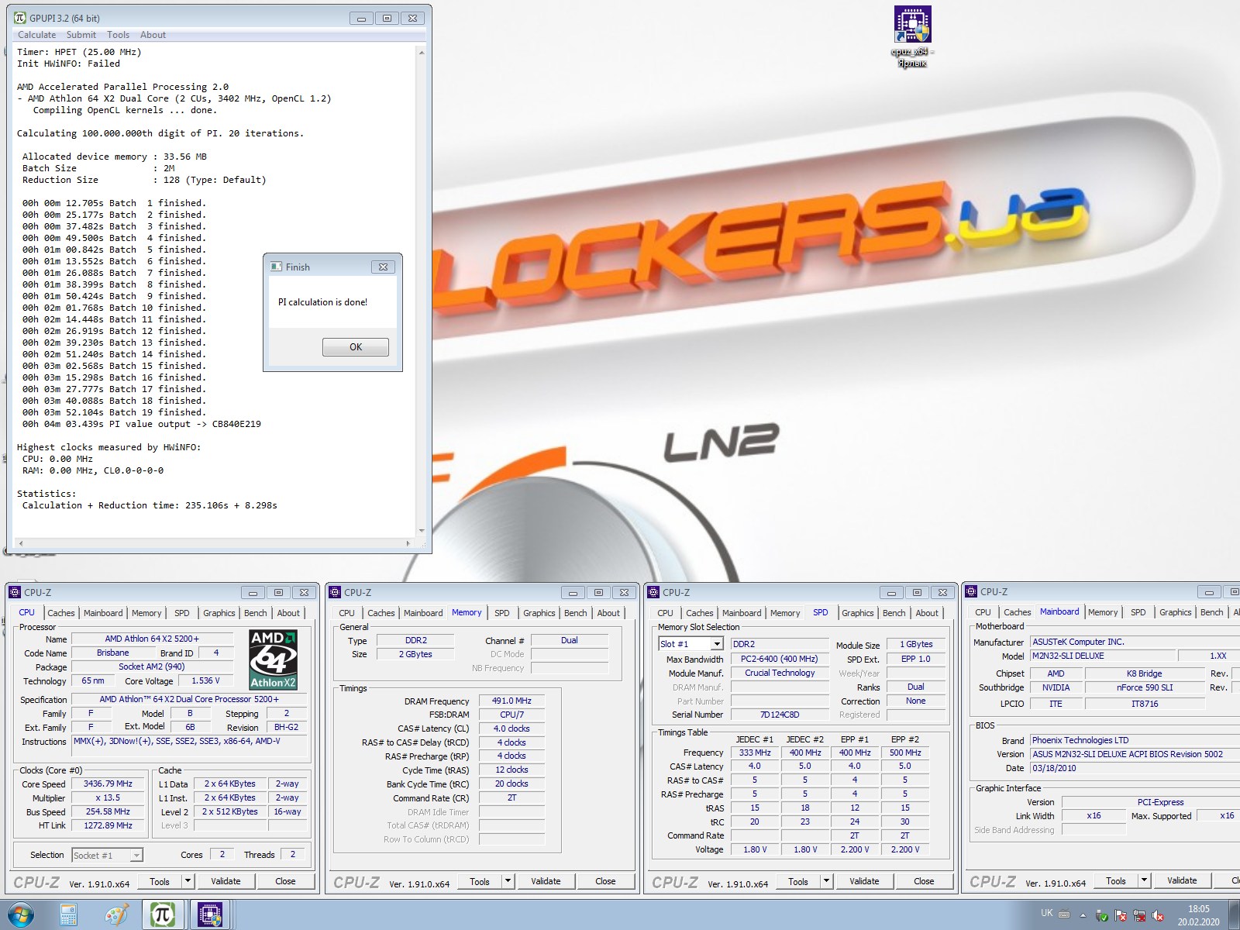Image resolution: width=1240 pixels, height=930 pixels.
Task: Click the Safely Remove Hardware tray icon
Action: tap(1101, 915)
